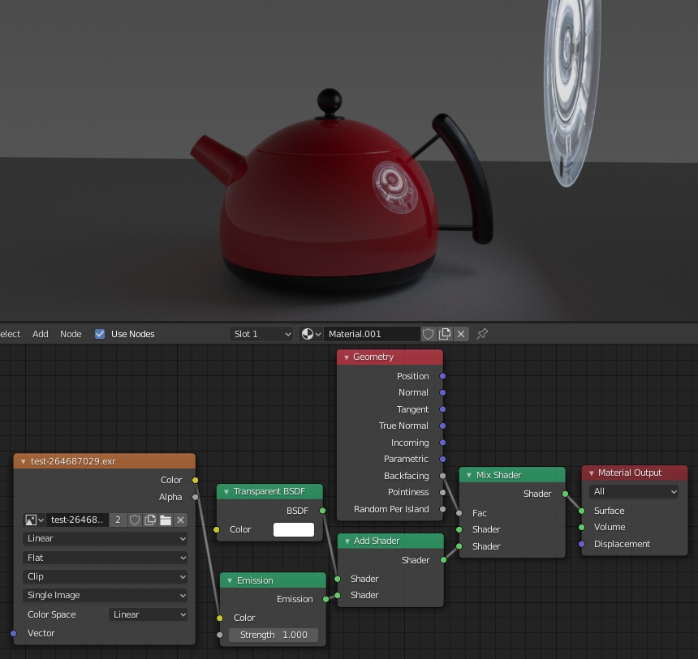Click the Transparent BSDF Color input socket
Viewport: 698px width, 659px height.
coord(217,529)
